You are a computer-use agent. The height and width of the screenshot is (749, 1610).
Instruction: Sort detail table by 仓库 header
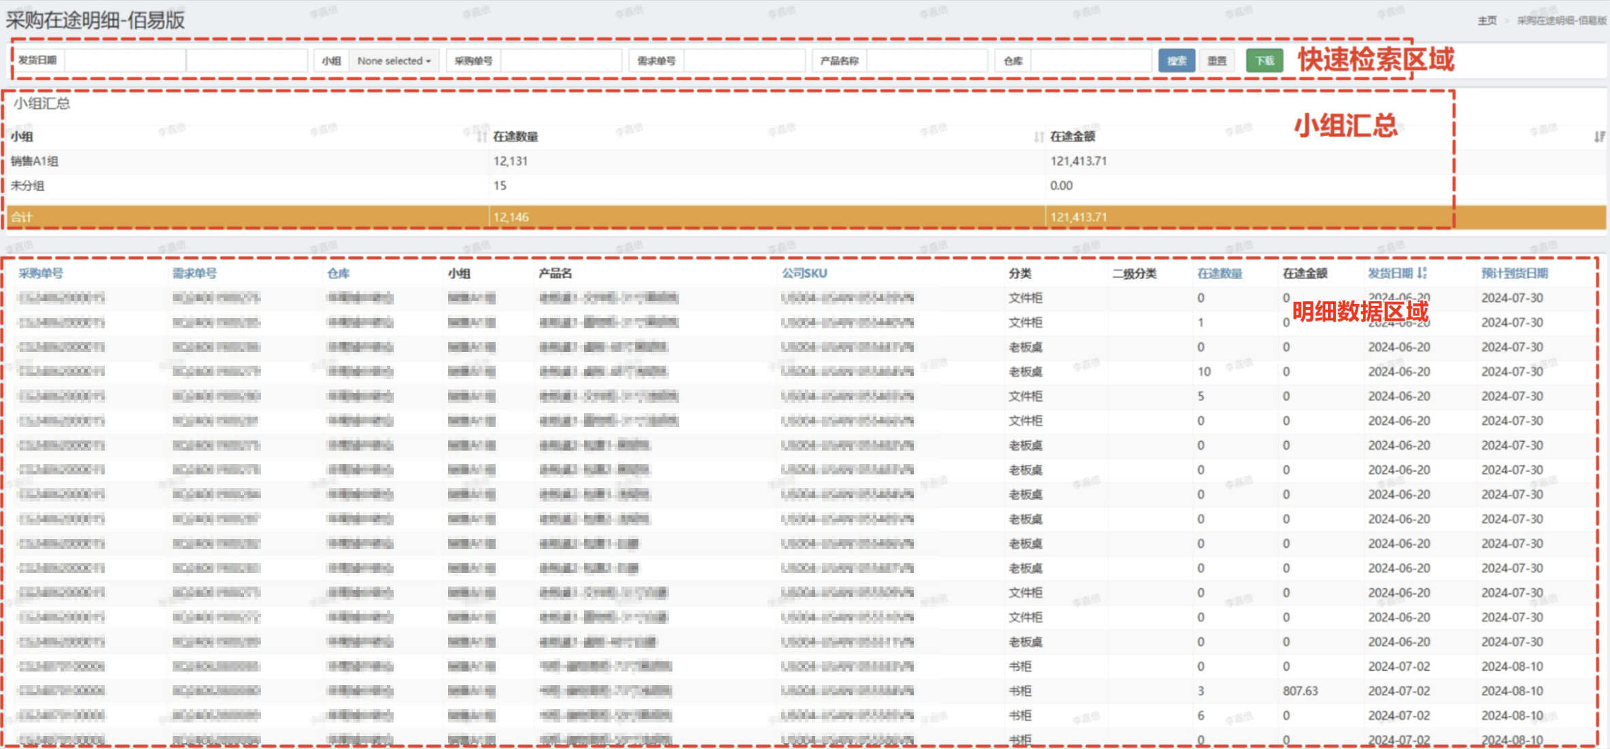point(338,273)
